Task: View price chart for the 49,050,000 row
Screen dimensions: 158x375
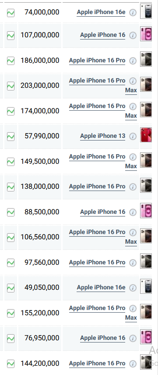Action: coord(11,288)
